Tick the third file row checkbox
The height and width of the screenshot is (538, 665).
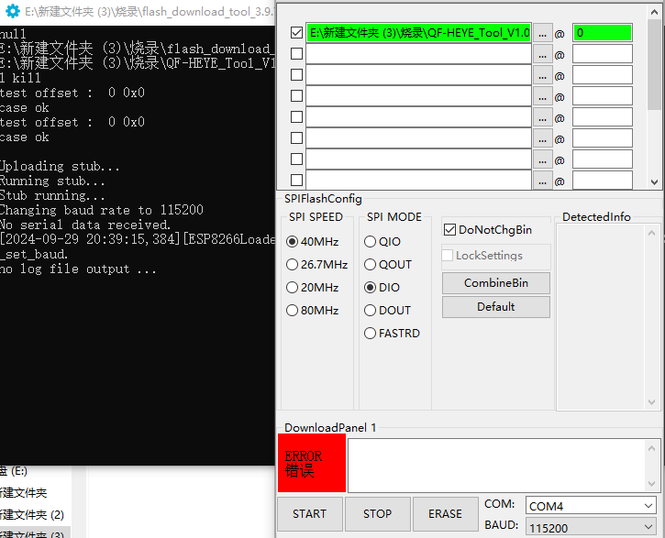[x=296, y=75]
